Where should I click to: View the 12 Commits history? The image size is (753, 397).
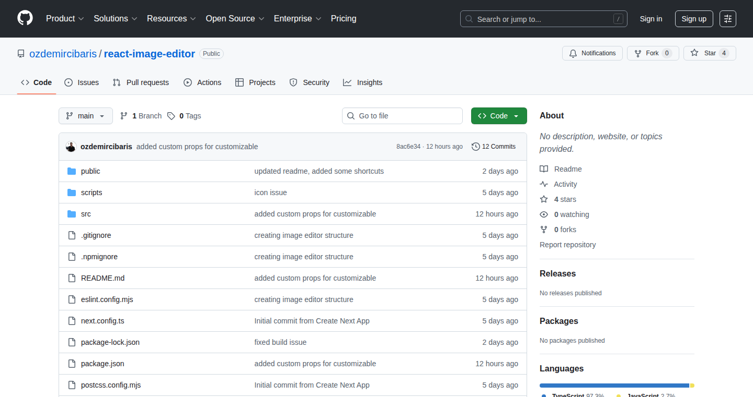[x=494, y=147]
